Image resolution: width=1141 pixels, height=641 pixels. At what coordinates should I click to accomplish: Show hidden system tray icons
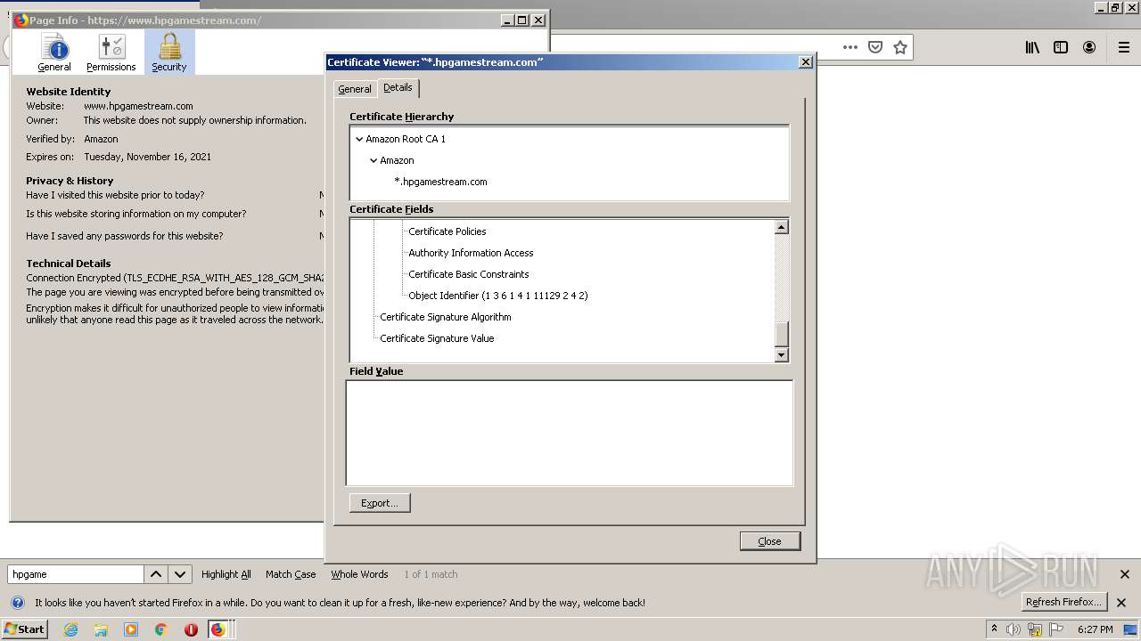click(x=994, y=629)
